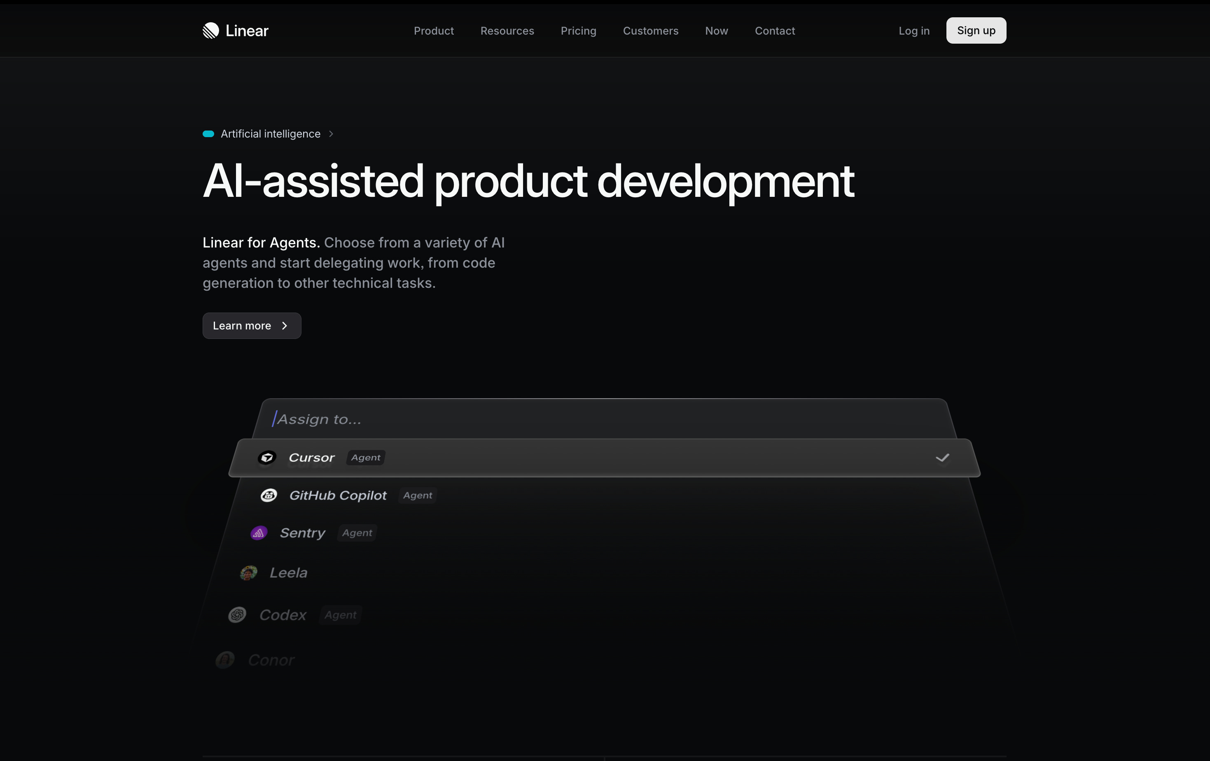Click the Learn more button

(252, 326)
